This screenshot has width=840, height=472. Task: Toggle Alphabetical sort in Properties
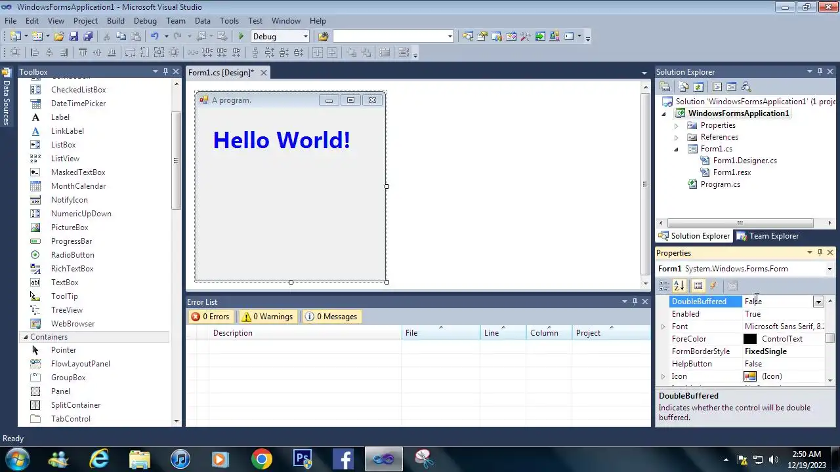click(679, 286)
